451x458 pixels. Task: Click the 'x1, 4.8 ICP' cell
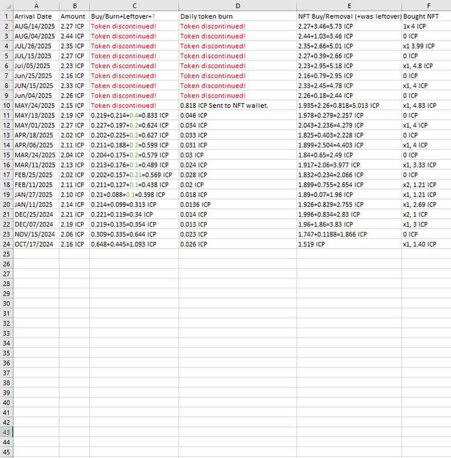pos(426,66)
